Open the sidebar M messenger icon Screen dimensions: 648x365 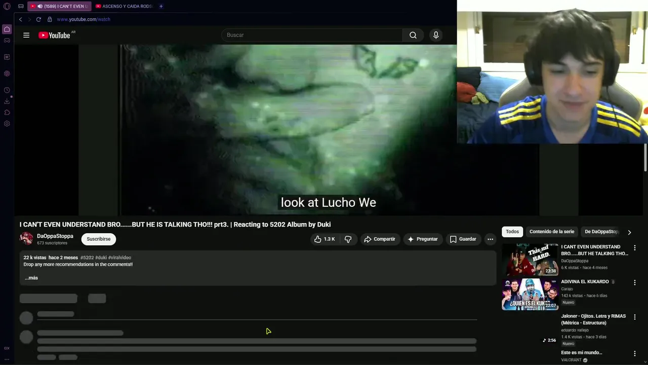[7, 57]
